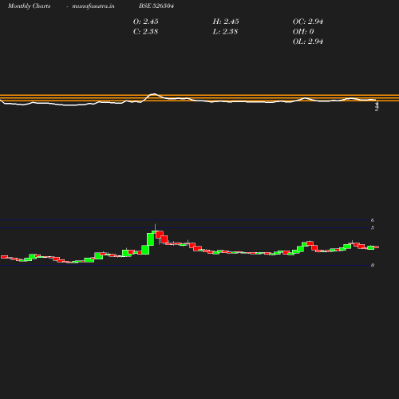Screen dimensions: 399x399
Task: Click the price axis label '6'
Action: 373,220
